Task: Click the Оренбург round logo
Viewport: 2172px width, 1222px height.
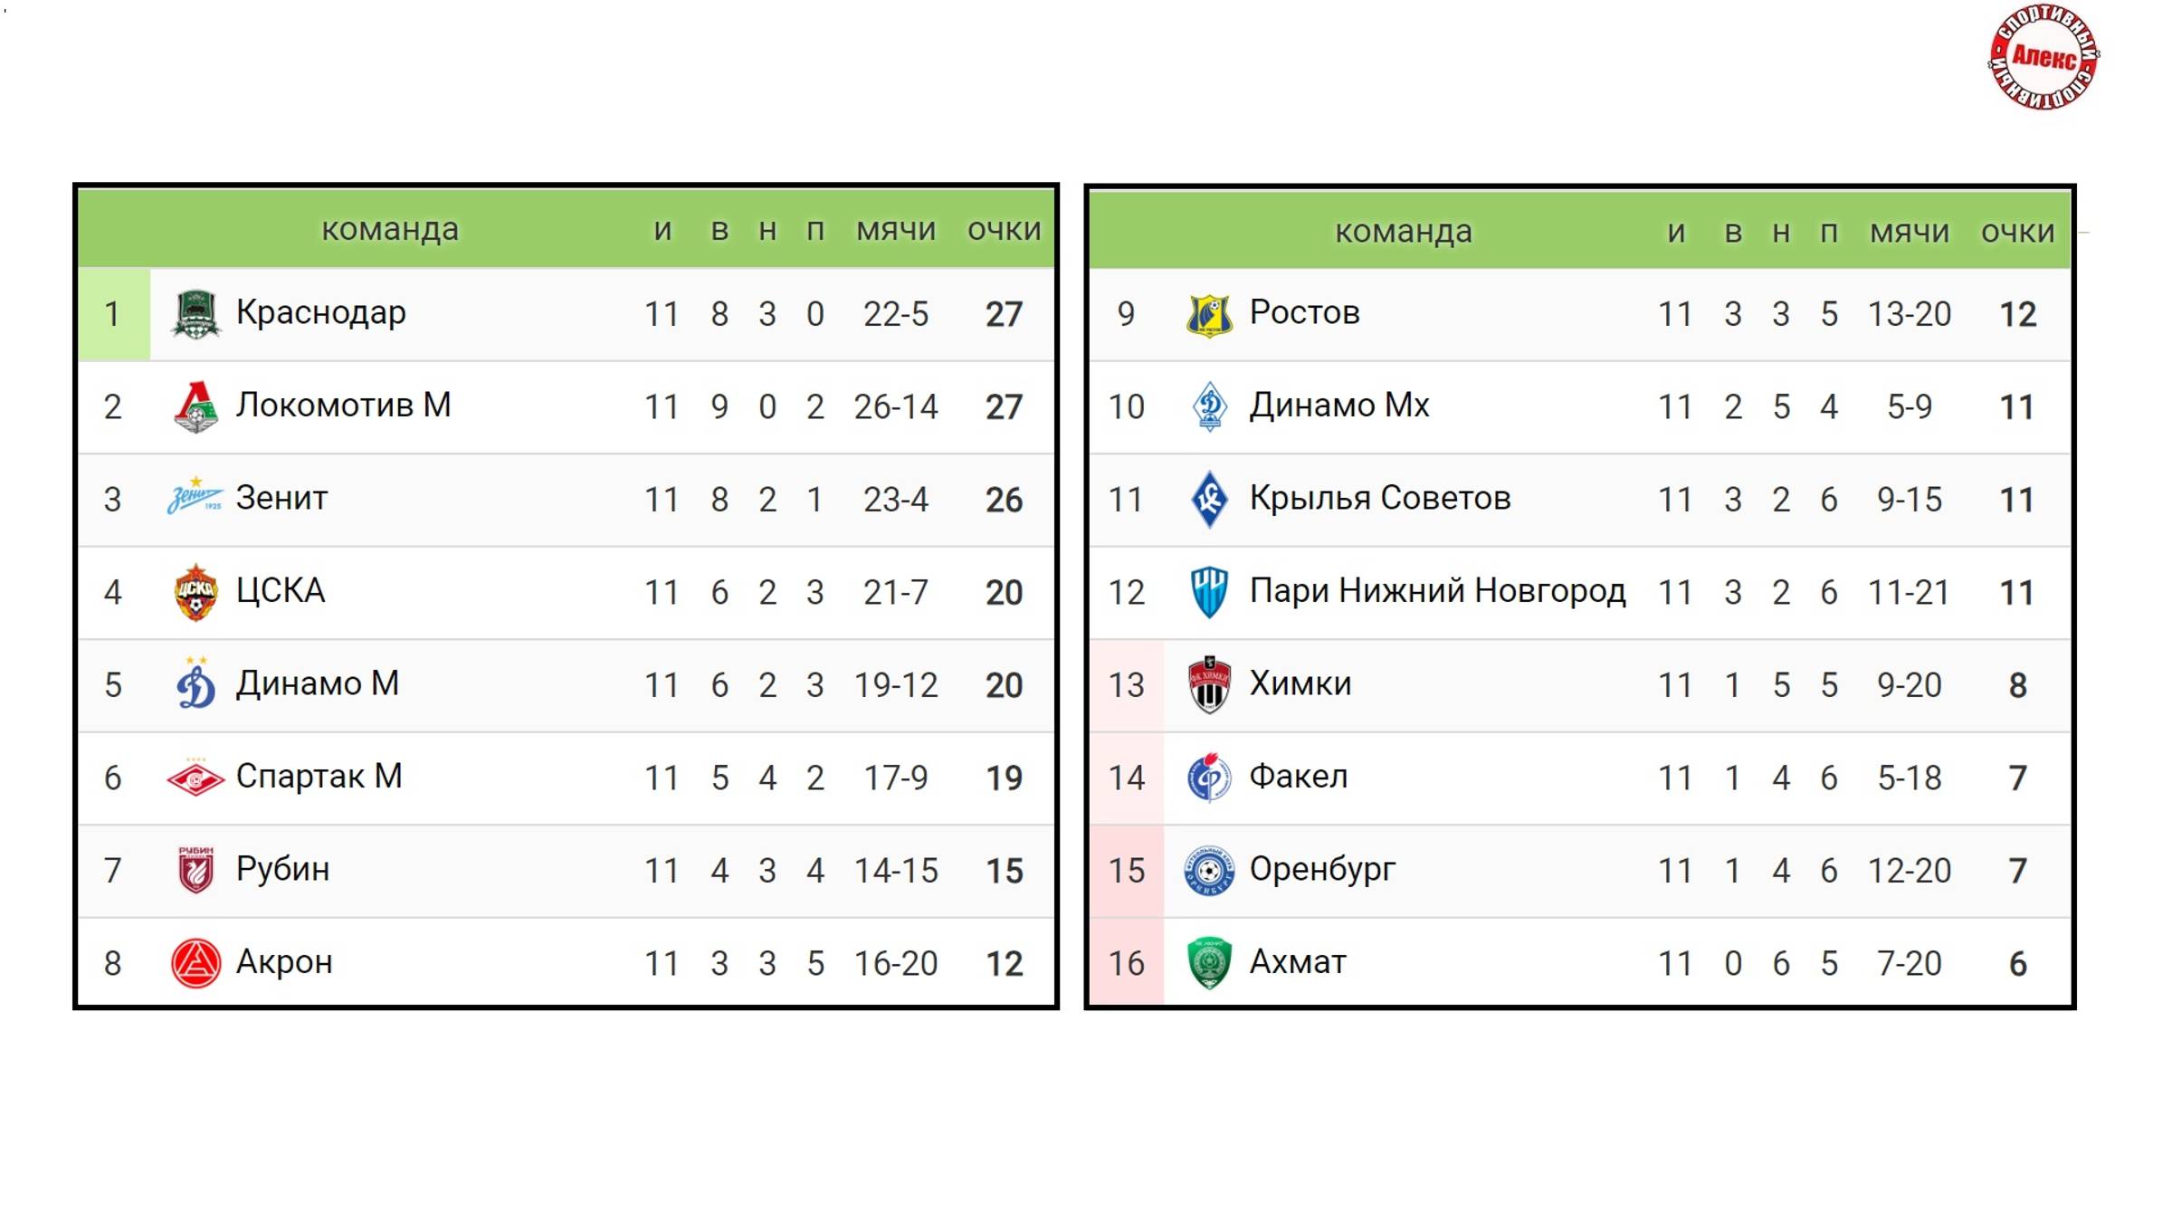Action: point(1209,870)
